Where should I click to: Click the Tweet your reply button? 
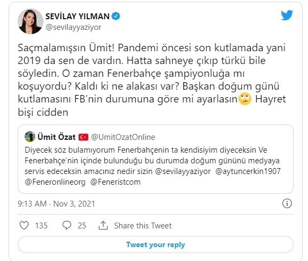pyautogui.click(x=156, y=244)
